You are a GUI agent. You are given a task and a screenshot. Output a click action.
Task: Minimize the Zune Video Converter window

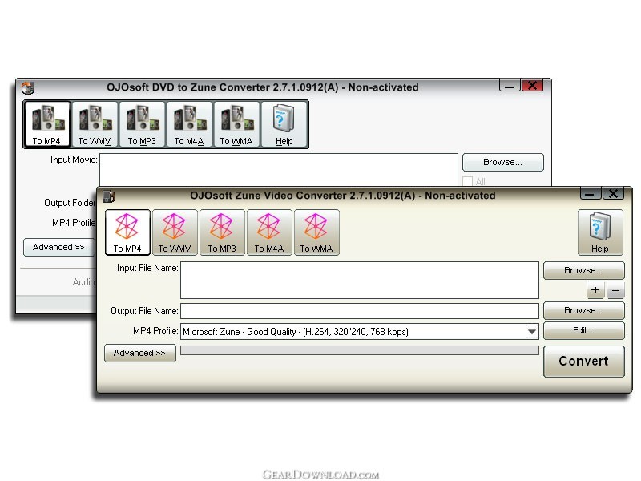pyautogui.click(x=590, y=194)
